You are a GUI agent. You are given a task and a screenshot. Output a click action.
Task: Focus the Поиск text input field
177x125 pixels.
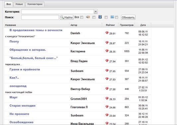pos(40,17)
